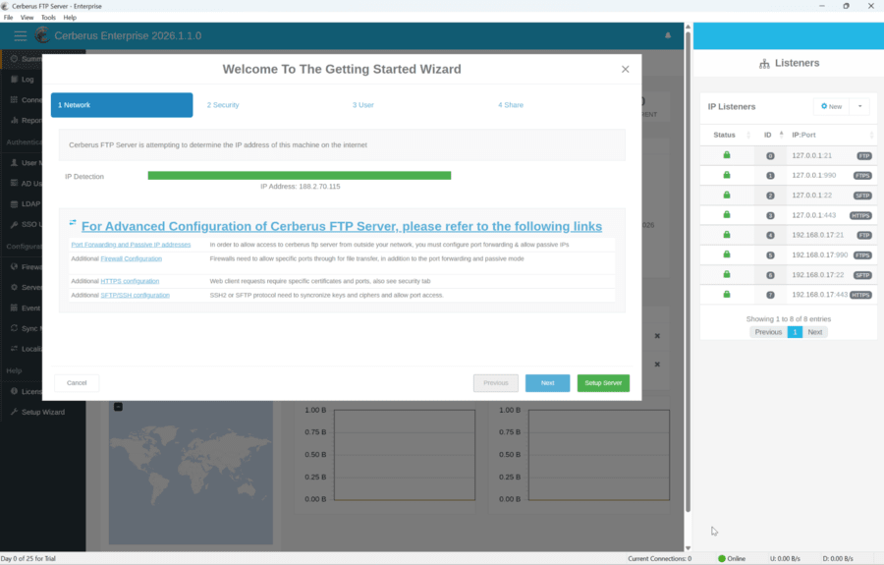Viewport: 884px width, 565px height.
Task: Click the green Setup Server button
Action: [603, 383]
